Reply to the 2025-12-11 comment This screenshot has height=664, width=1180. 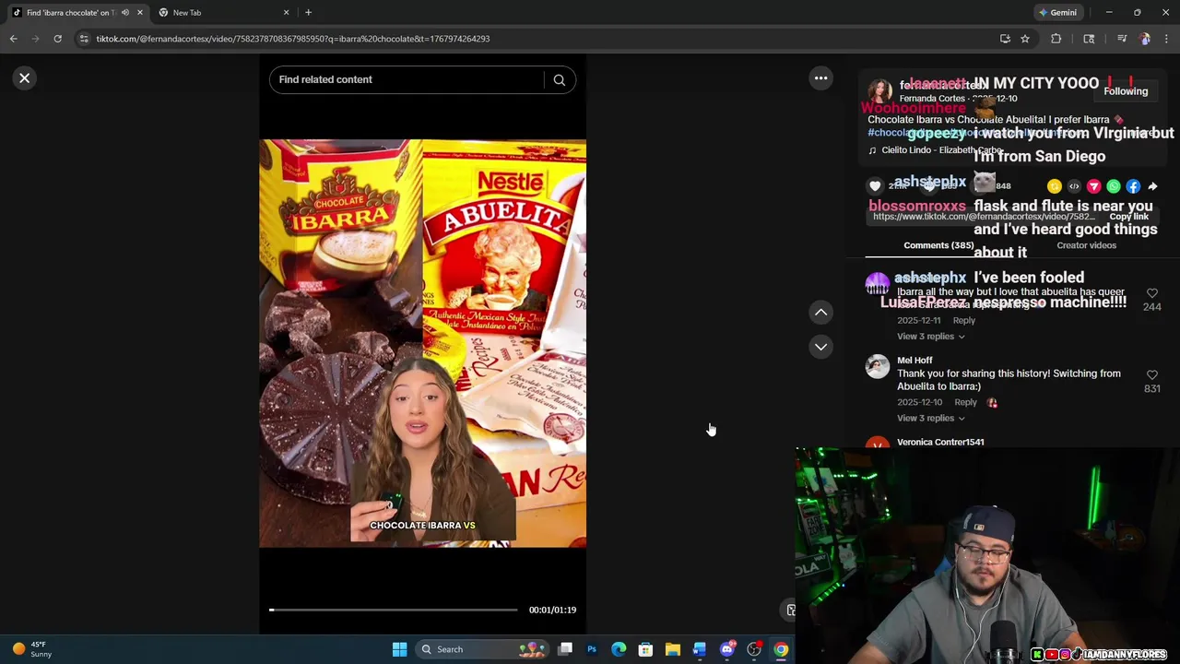[963, 320]
